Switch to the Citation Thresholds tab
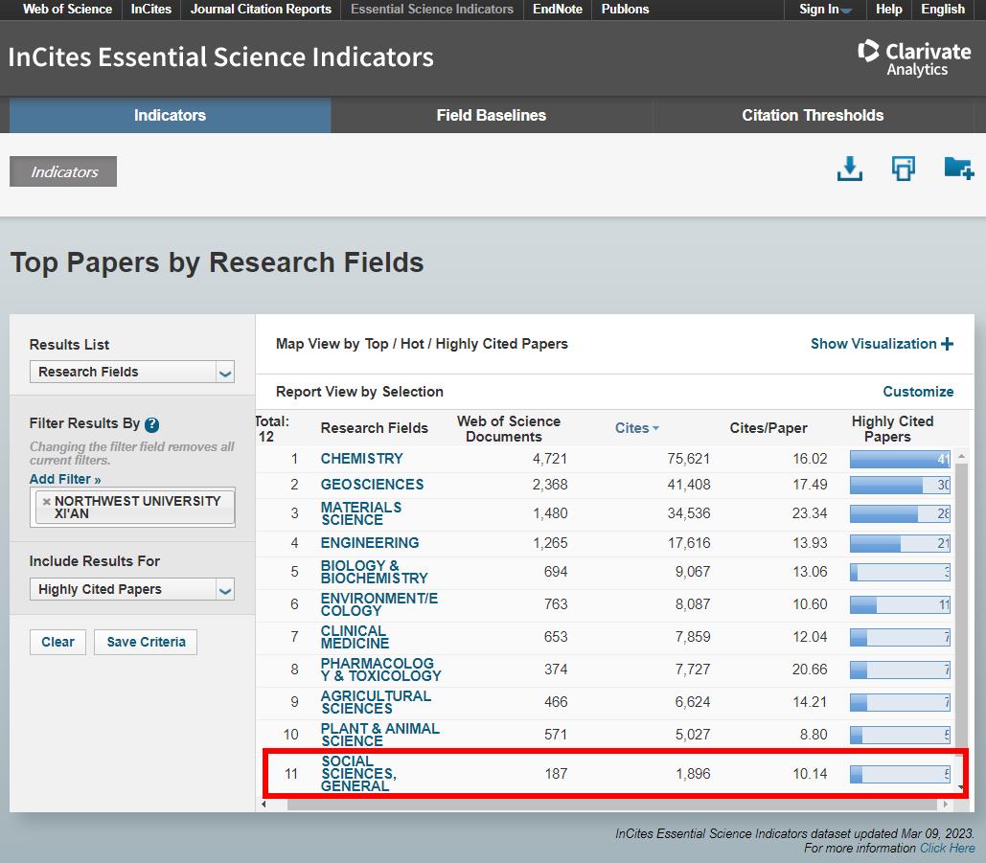The height and width of the screenshot is (863, 986). 813,115
